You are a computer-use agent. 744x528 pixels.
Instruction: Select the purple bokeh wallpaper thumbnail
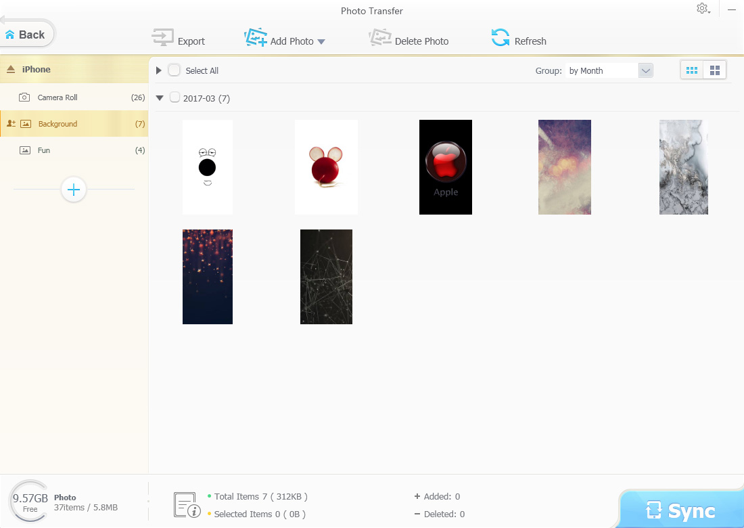(x=565, y=167)
